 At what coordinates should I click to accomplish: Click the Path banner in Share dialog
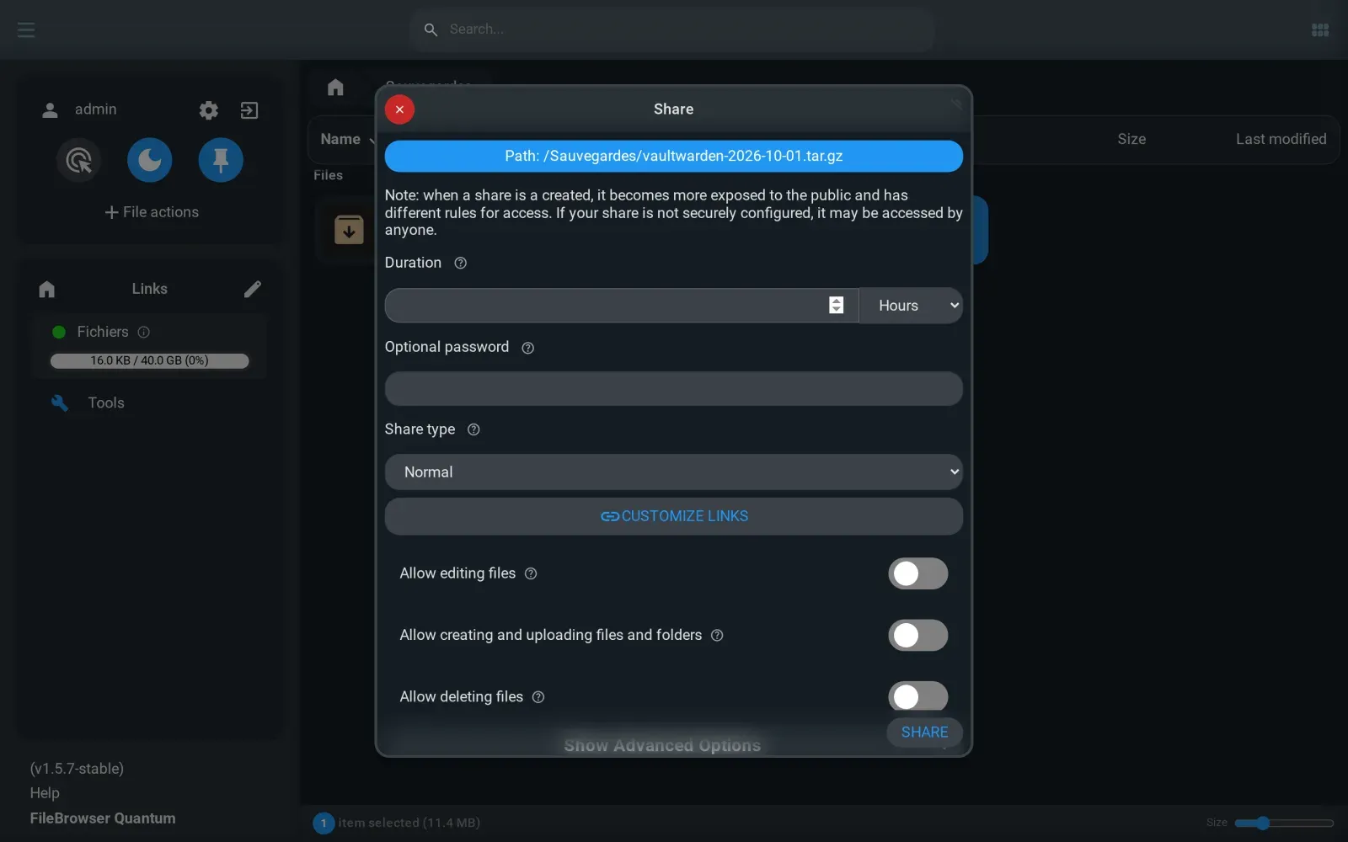tap(674, 156)
